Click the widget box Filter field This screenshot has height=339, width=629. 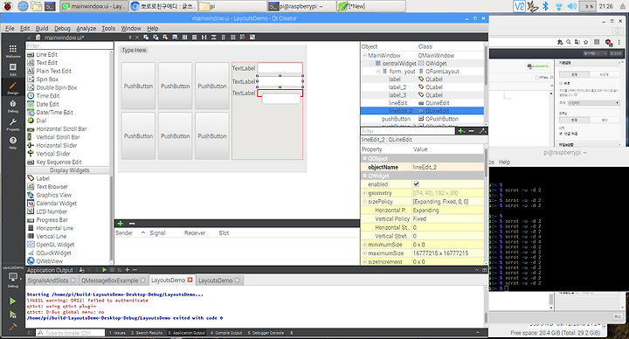click(69, 45)
